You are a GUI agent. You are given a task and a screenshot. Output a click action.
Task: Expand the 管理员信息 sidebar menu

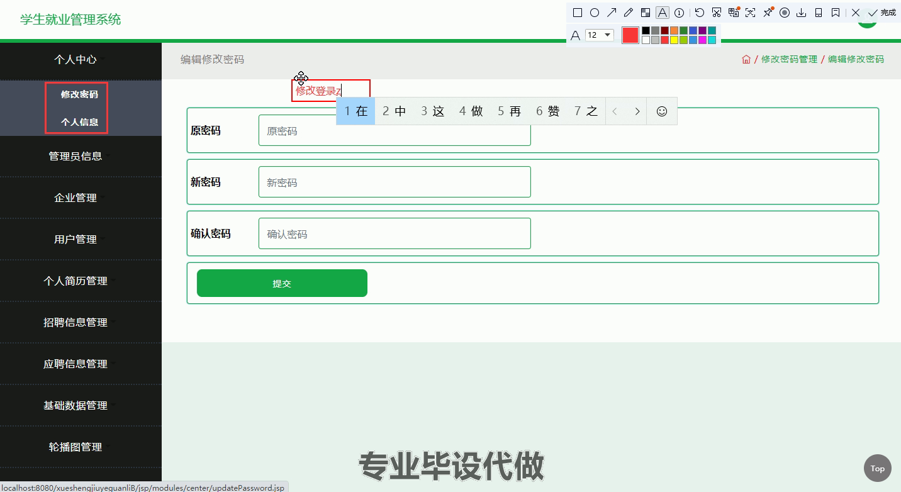[76, 156]
